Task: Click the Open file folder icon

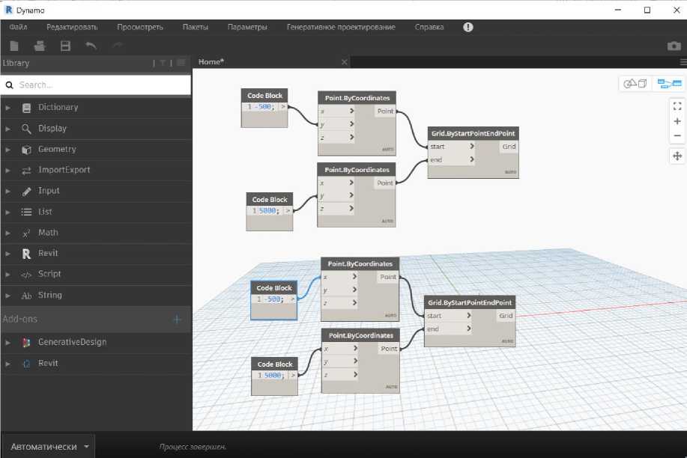Action: (40, 46)
